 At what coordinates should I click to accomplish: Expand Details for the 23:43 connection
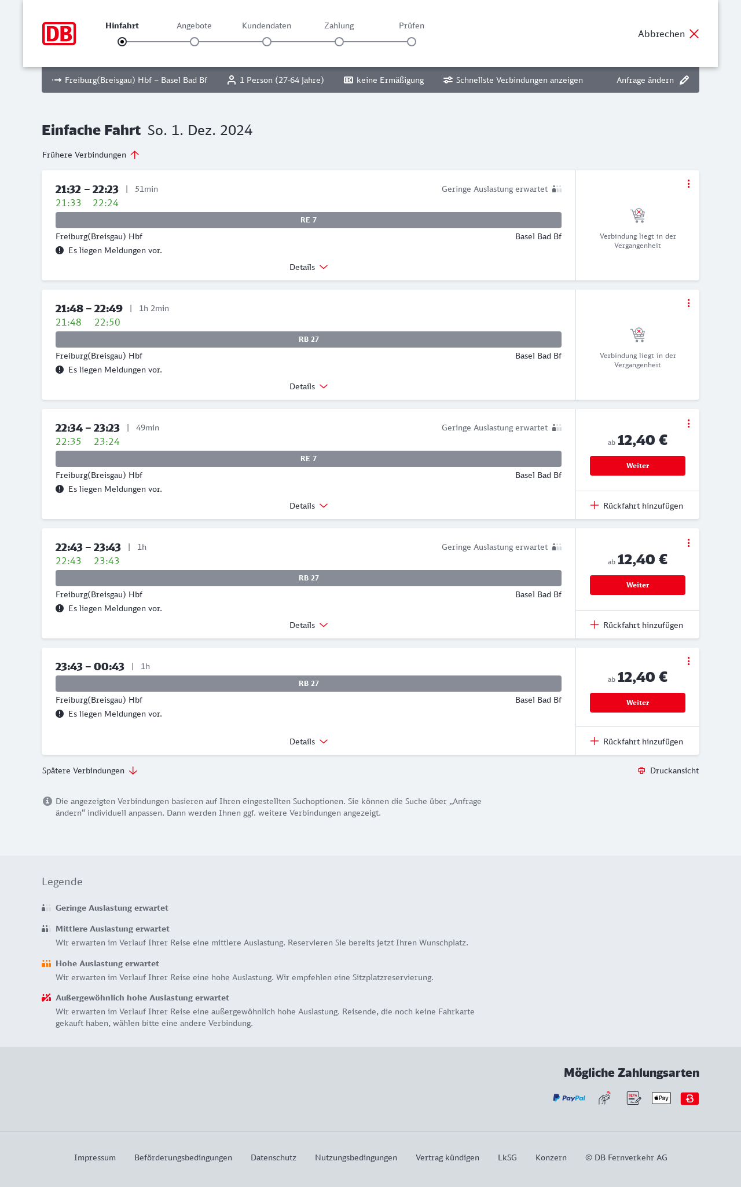[309, 742]
